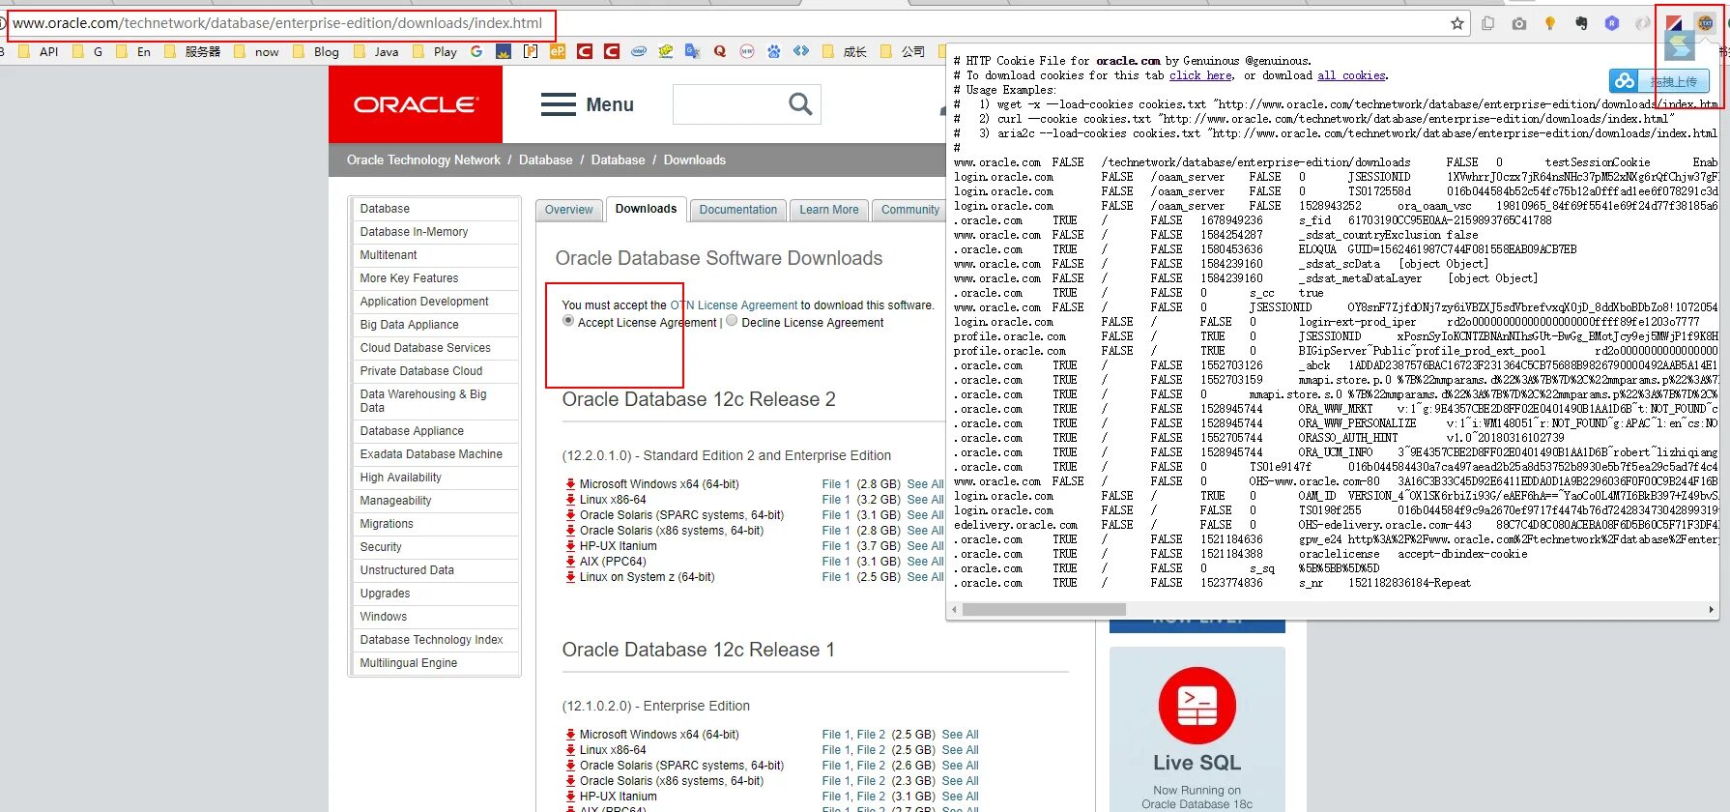The width and height of the screenshot is (1730, 812).
Task: Click the 'all cookies' download link
Action: pyautogui.click(x=1352, y=75)
